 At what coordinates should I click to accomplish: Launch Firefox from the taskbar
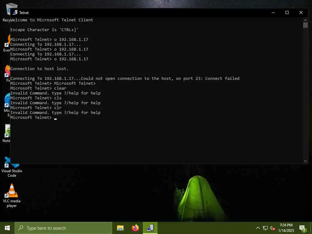point(135,228)
